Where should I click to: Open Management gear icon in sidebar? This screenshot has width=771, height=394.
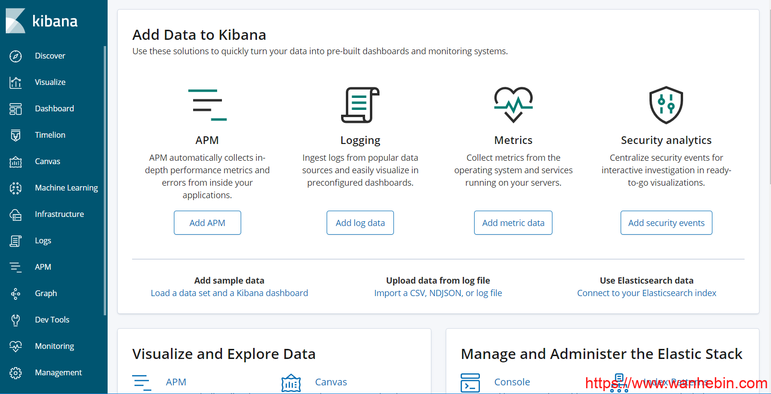pos(15,373)
